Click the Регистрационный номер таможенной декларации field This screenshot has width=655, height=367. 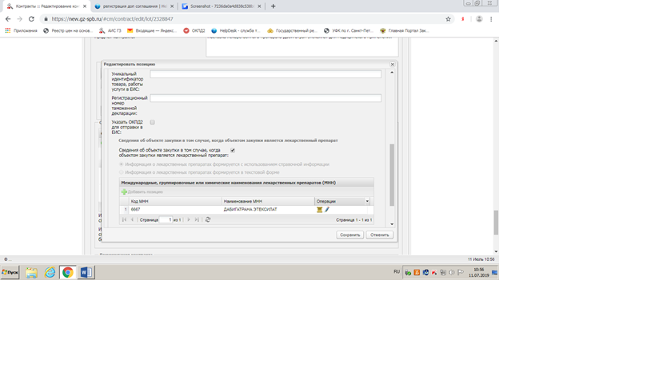click(x=266, y=98)
